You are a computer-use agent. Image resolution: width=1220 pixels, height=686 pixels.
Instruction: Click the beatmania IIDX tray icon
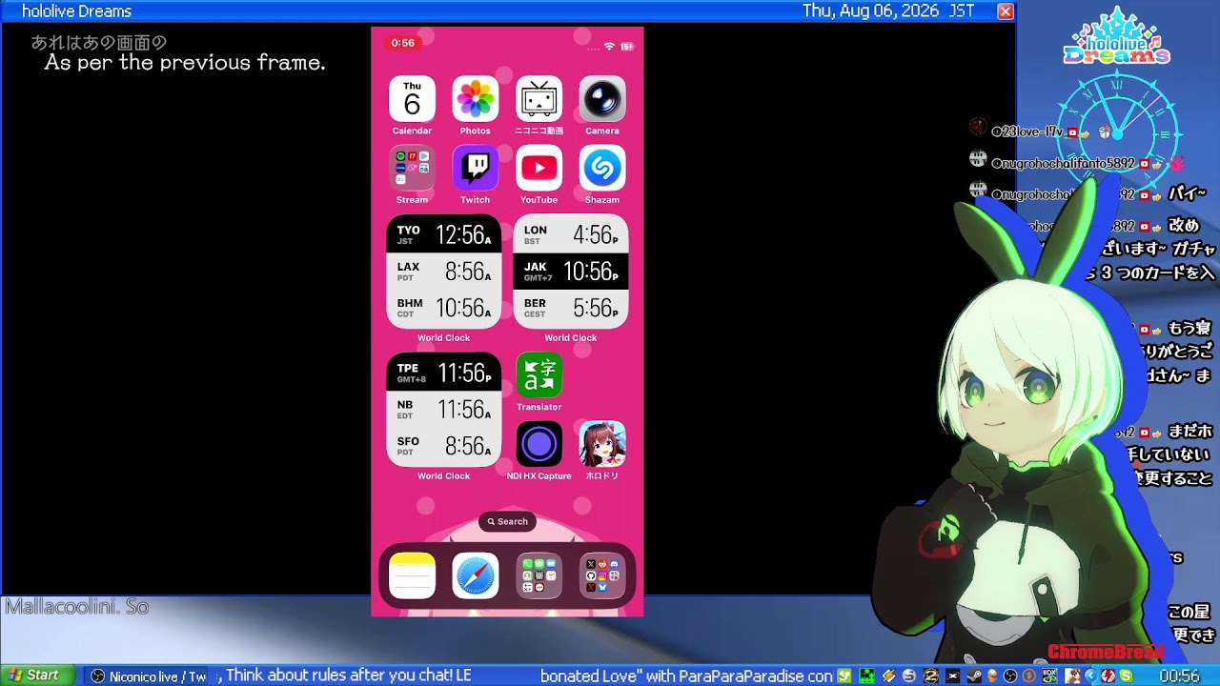coord(1049,676)
